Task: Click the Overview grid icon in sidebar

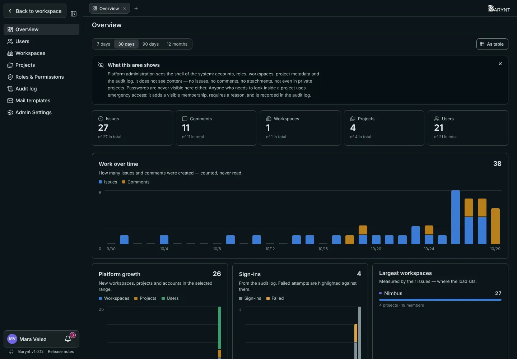Action: [10, 29]
